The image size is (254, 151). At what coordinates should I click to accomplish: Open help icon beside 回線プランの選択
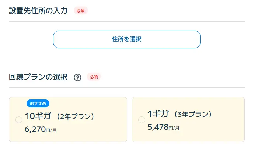click(77, 77)
